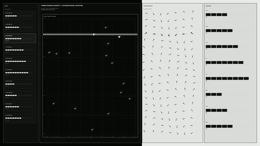
Task: Select the leftmost star contact on the radar
Action: point(49,52)
